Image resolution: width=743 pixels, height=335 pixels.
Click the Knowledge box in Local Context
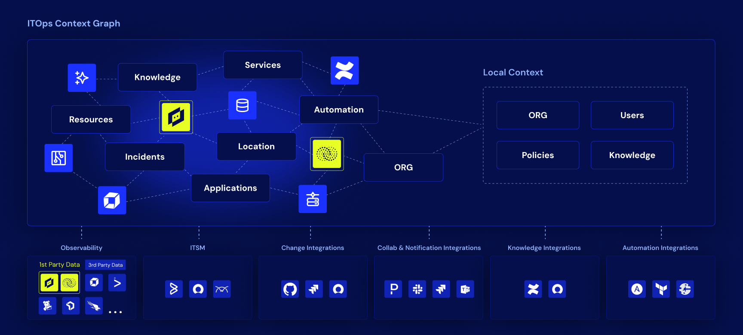[632, 155]
